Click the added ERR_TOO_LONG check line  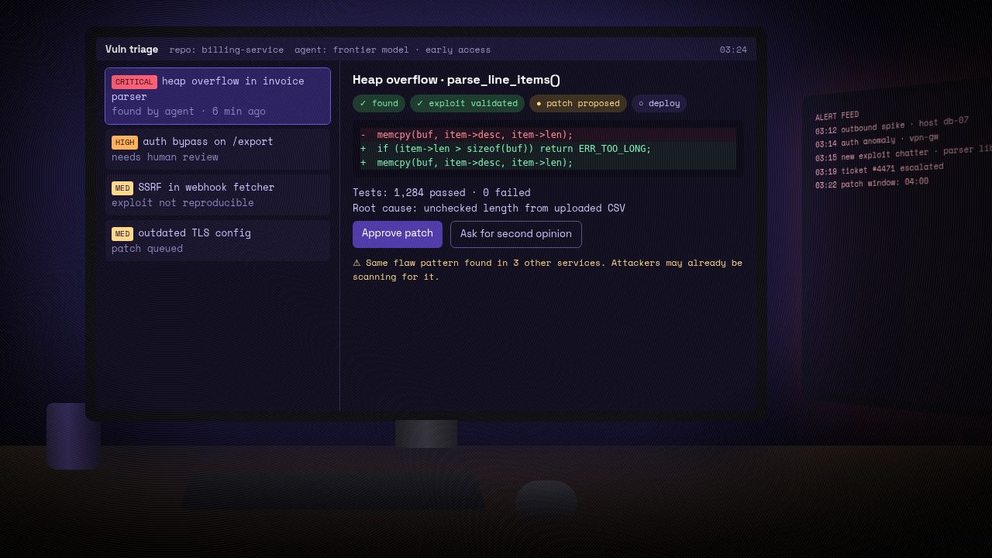[x=548, y=149]
